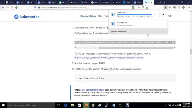Click the Kubernetes logo

coord(27,17)
